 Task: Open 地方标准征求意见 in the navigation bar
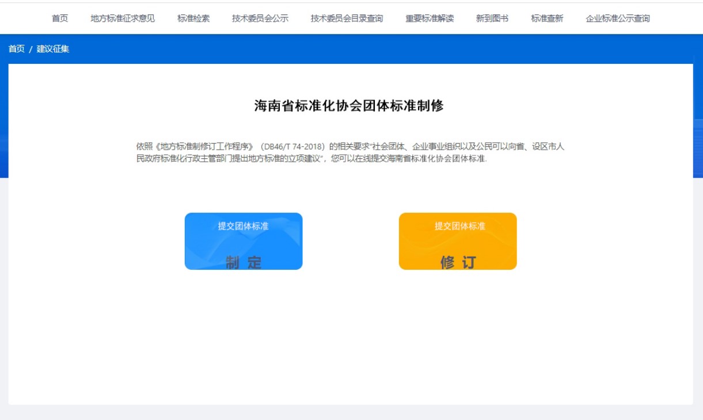pos(123,18)
